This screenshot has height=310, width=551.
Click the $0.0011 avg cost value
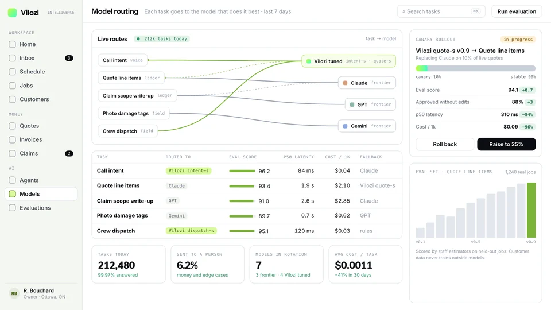click(353, 265)
